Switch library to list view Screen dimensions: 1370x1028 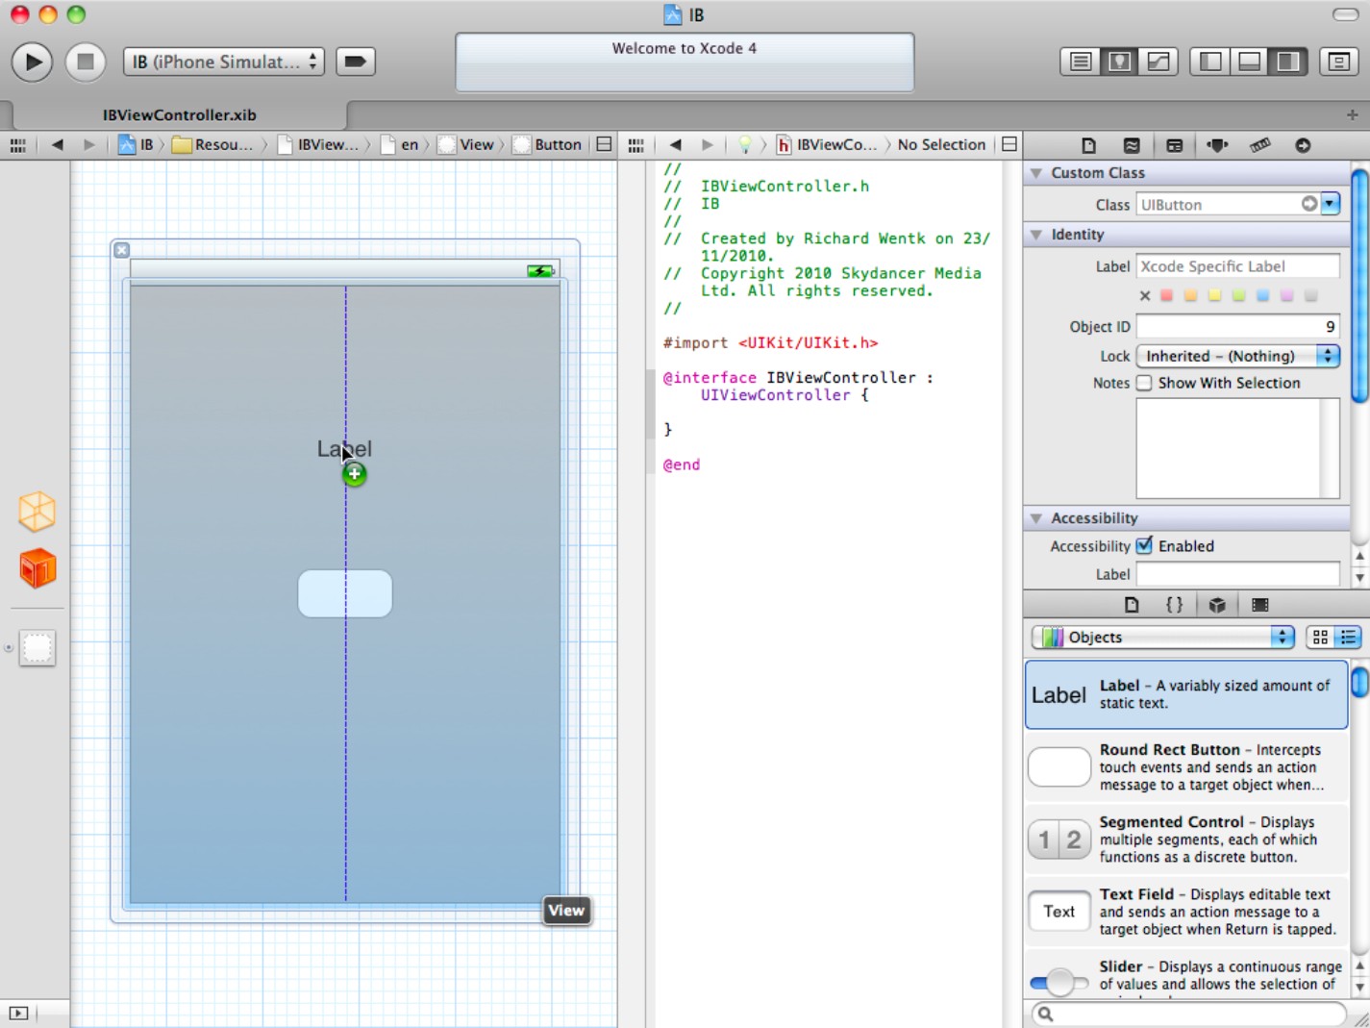pyautogui.click(x=1348, y=638)
